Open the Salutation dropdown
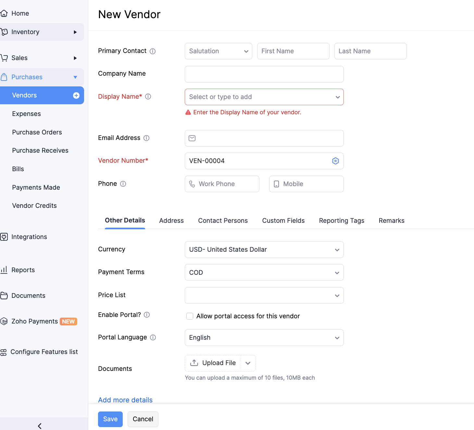The height and width of the screenshot is (430, 474). click(218, 51)
